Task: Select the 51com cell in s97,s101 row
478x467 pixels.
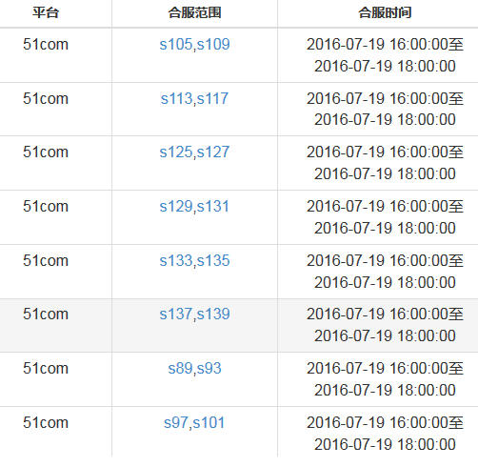Action: pos(46,422)
